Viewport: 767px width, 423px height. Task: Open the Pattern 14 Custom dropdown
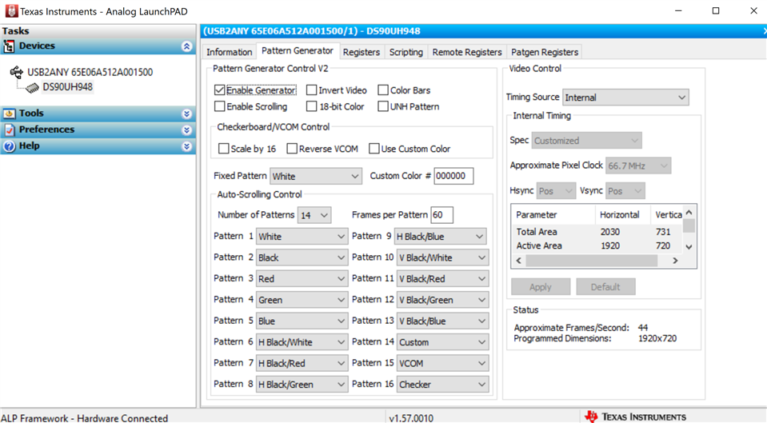[x=442, y=341]
